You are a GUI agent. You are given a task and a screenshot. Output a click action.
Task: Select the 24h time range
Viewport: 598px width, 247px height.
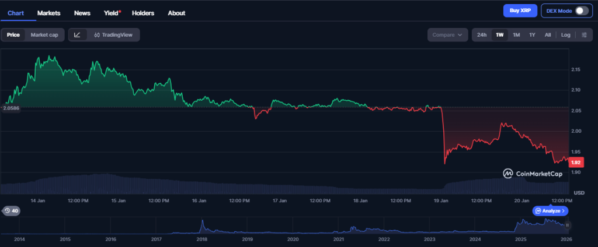[482, 35]
